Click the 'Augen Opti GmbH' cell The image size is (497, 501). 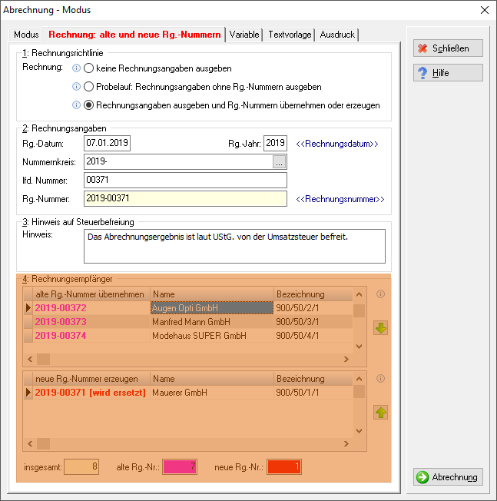pos(212,307)
